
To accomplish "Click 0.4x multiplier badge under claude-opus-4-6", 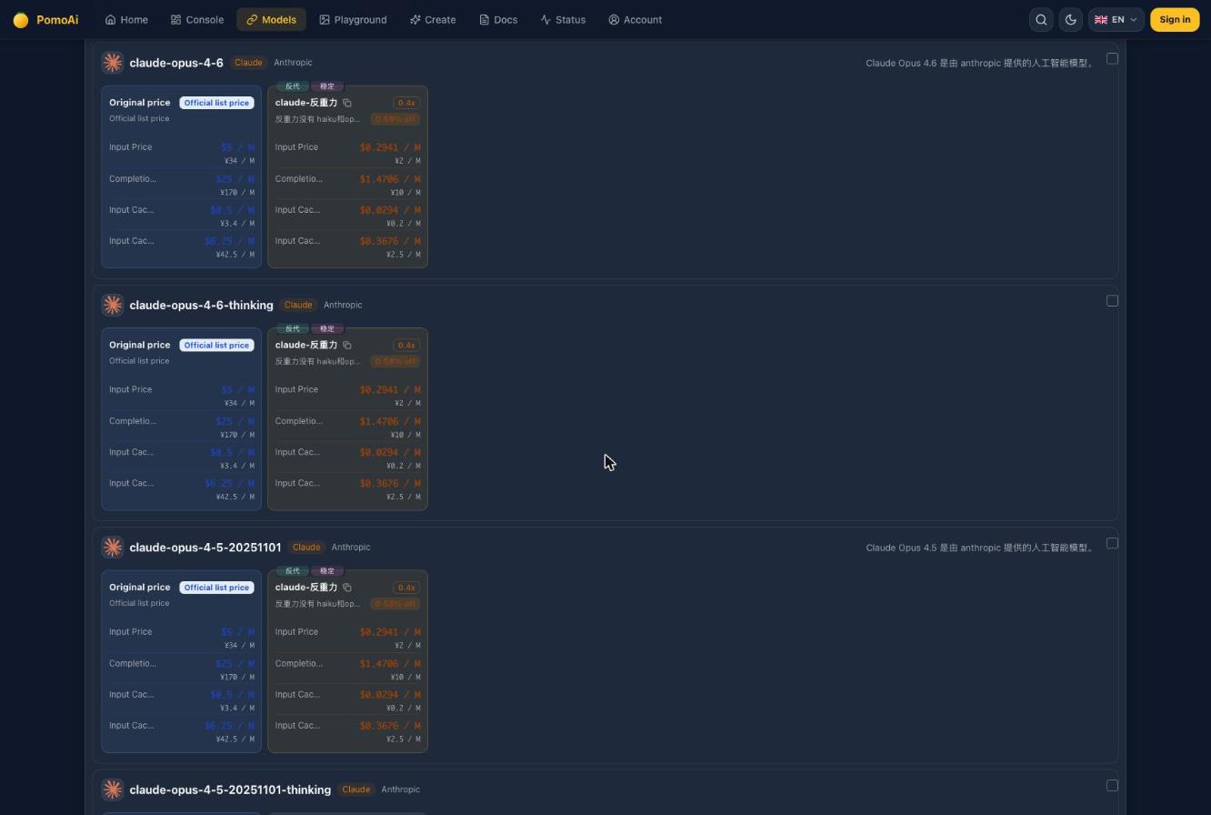I will (x=406, y=103).
